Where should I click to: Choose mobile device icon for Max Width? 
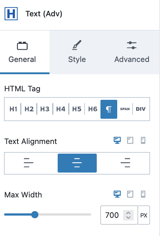[143, 194]
